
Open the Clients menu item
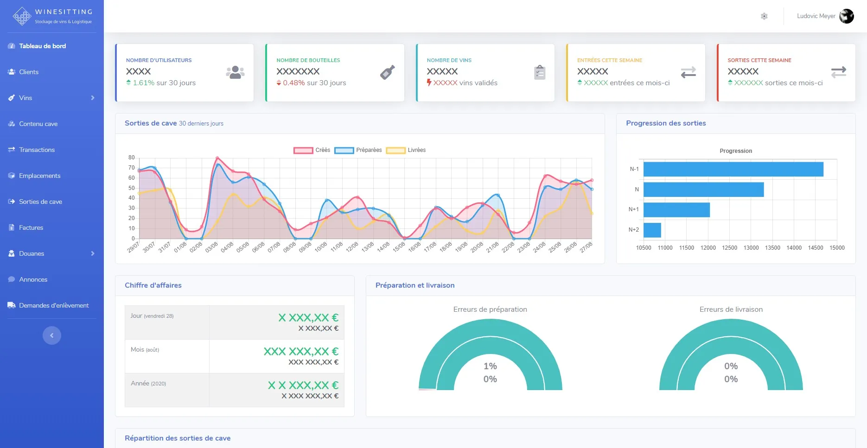pos(29,72)
